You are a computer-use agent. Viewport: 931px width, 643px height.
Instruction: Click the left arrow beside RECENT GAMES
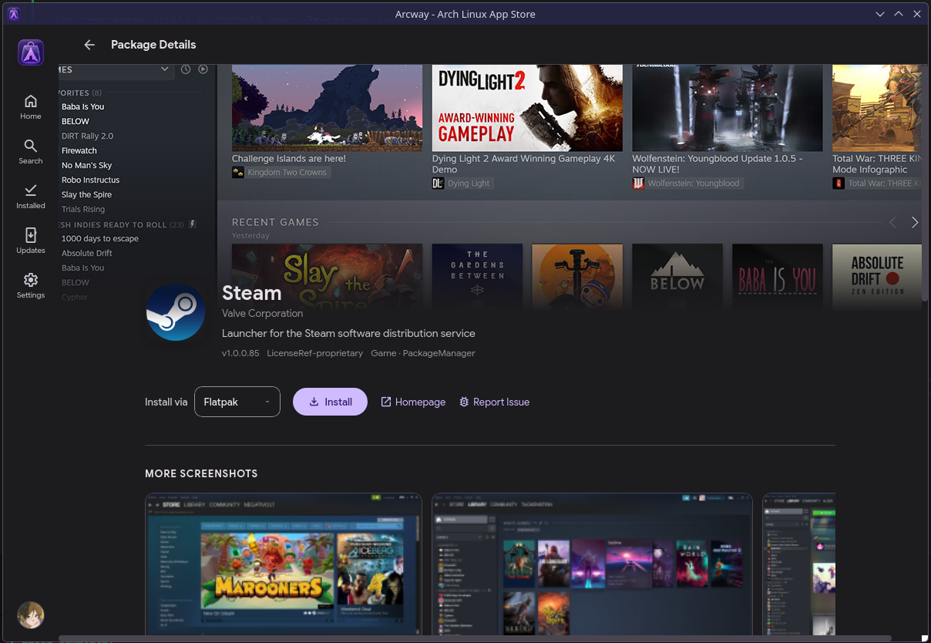893,222
